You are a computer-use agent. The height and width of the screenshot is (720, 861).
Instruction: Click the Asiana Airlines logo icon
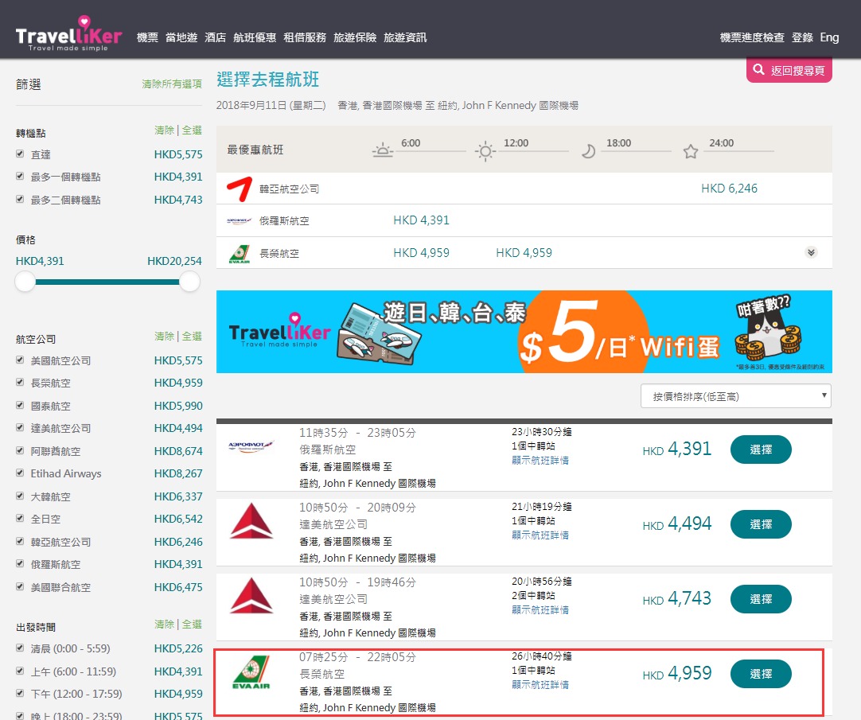click(240, 189)
